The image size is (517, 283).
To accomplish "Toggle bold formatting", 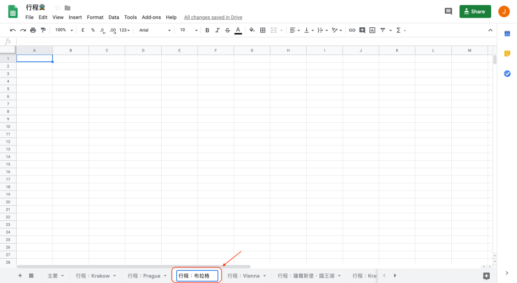I will click(x=207, y=30).
